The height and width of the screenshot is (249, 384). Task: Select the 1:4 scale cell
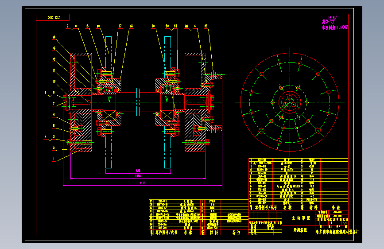(345, 223)
